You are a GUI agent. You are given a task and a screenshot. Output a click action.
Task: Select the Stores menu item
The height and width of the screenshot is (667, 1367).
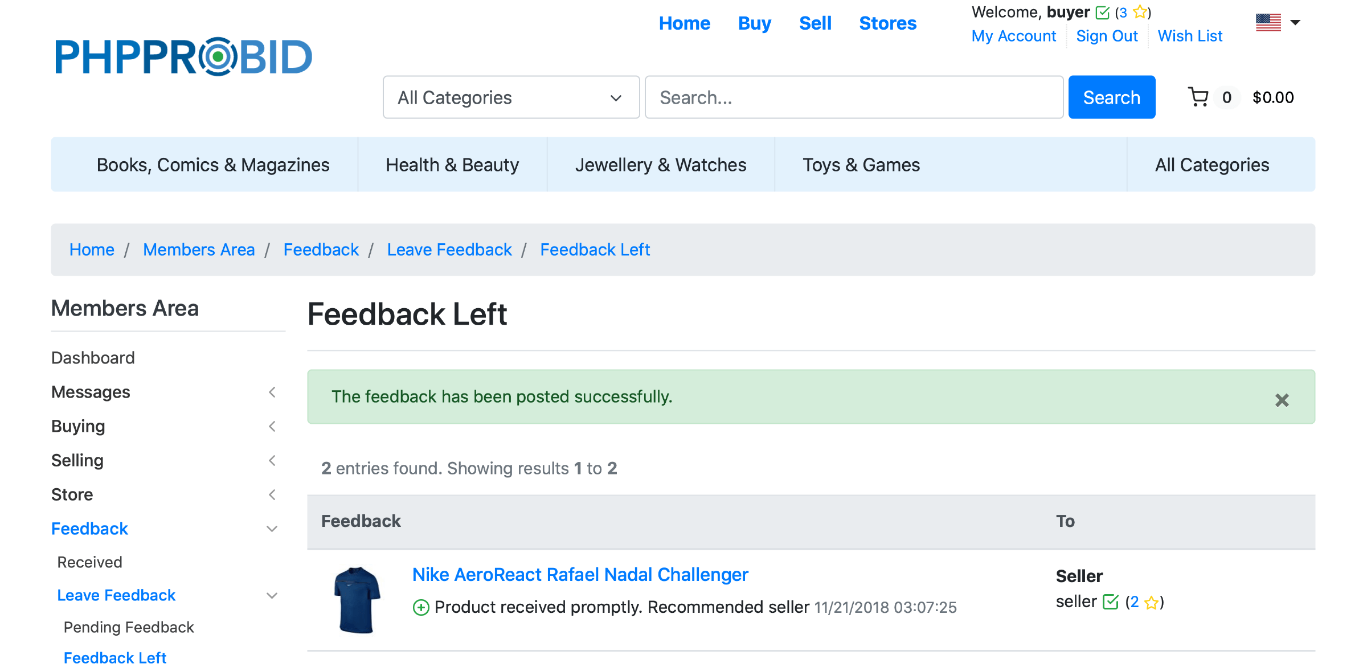(x=887, y=23)
